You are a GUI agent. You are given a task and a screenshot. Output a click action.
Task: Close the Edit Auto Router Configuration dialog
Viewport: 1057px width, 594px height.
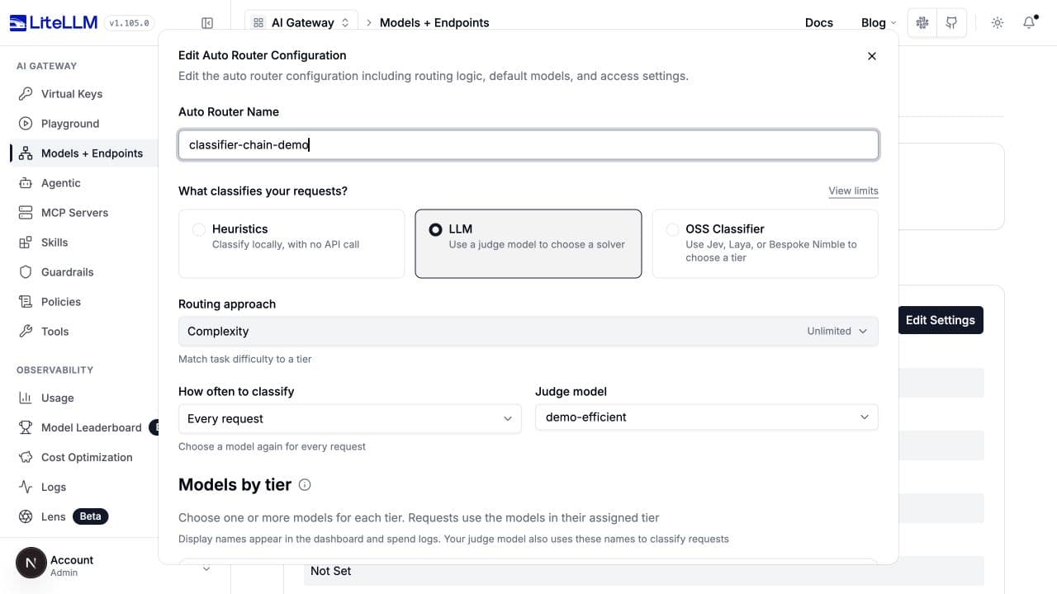coord(872,56)
